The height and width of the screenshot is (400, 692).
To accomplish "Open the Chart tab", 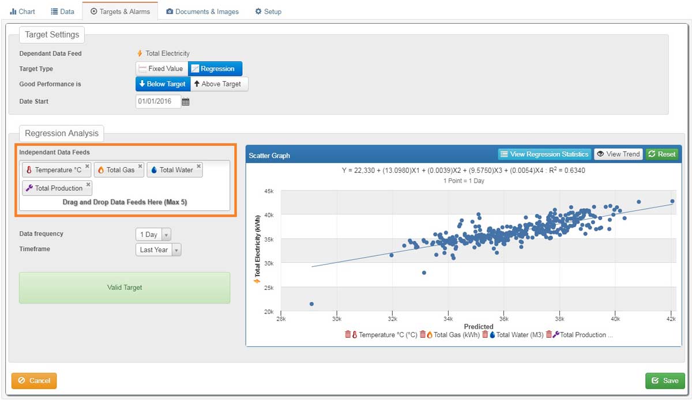I will coord(22,12).
